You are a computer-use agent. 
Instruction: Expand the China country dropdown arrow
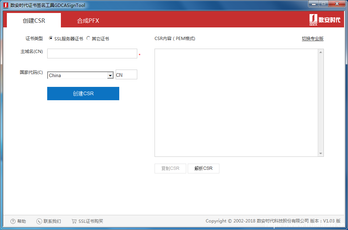(110, 75)
